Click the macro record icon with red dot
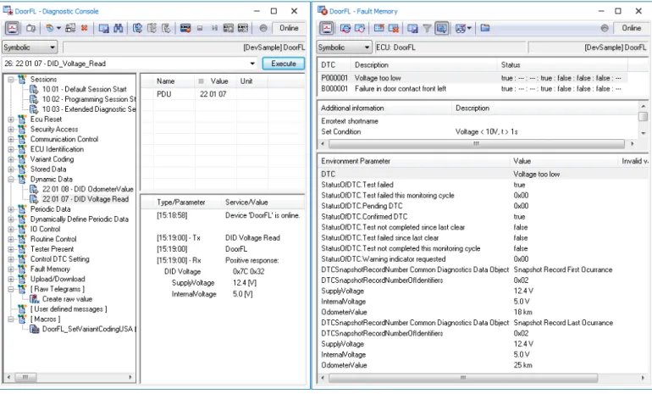This screenshot has height=394, width=652. point(185,28)
